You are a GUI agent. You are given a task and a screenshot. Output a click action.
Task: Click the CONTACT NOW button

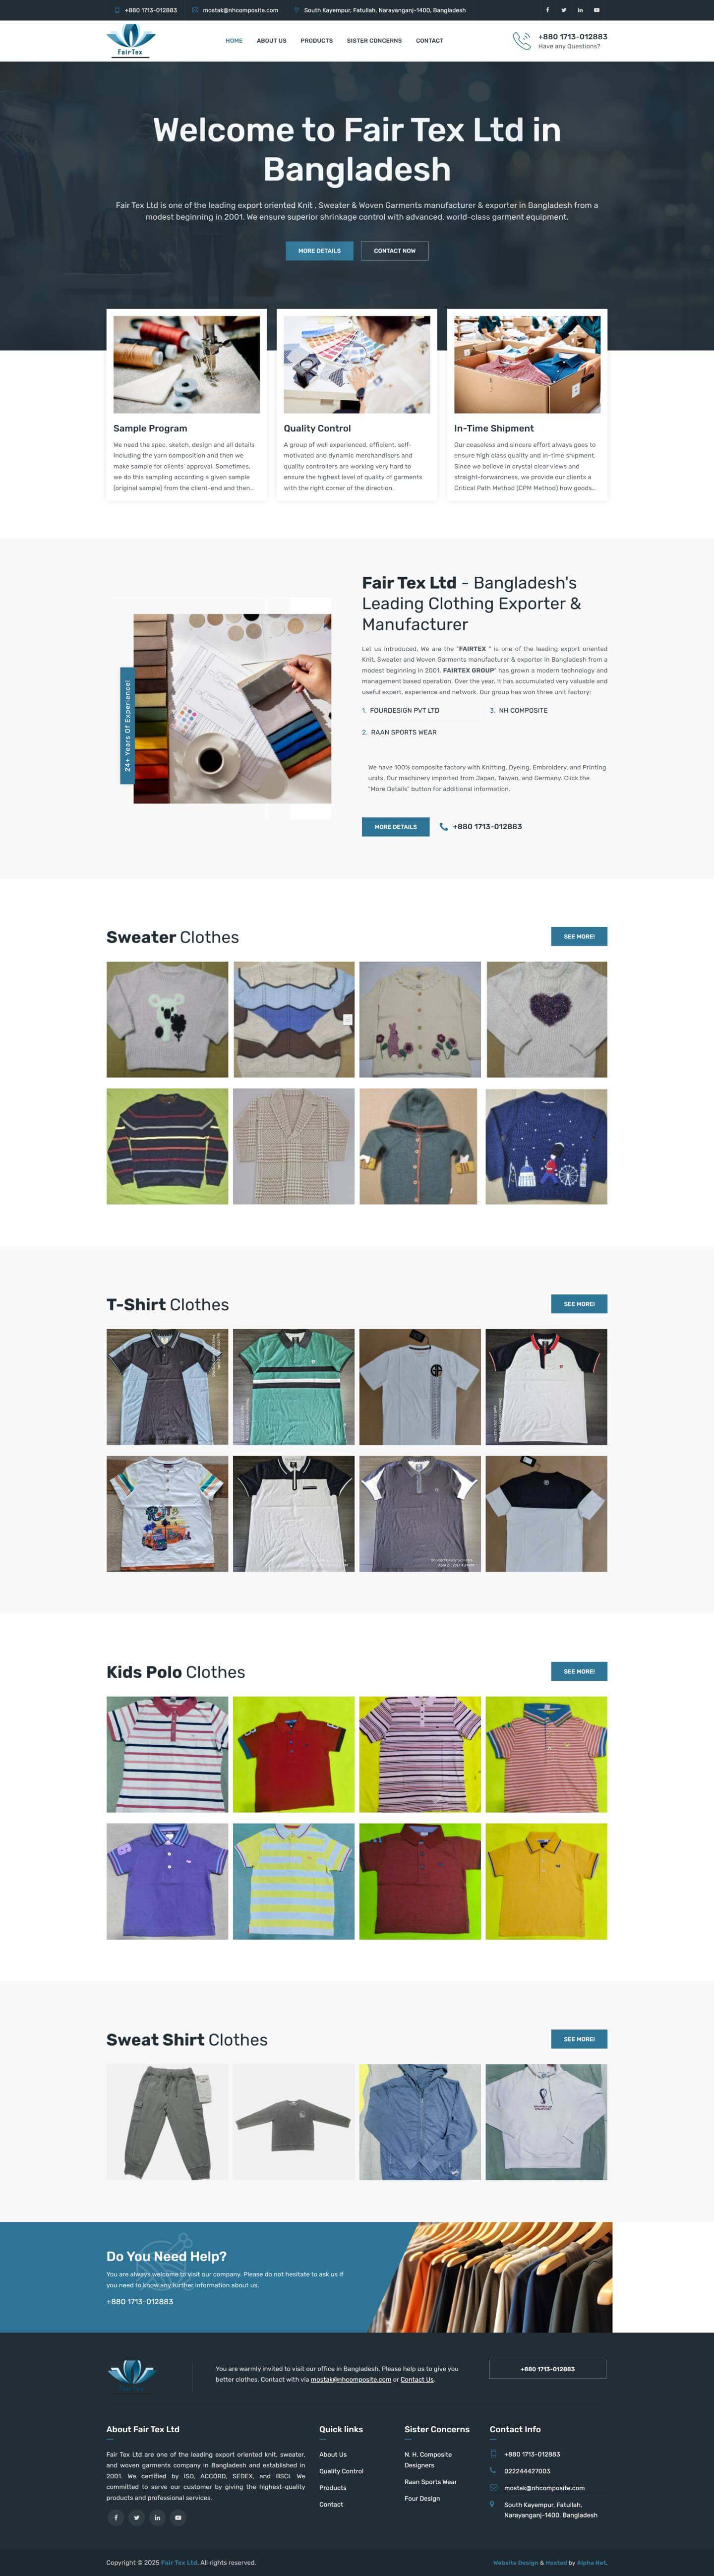pos(395,251)
